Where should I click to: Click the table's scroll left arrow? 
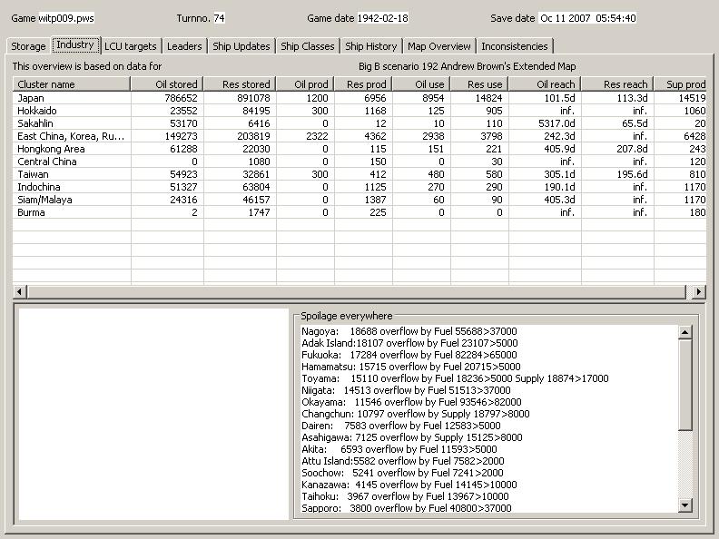(x=19, y=291)
